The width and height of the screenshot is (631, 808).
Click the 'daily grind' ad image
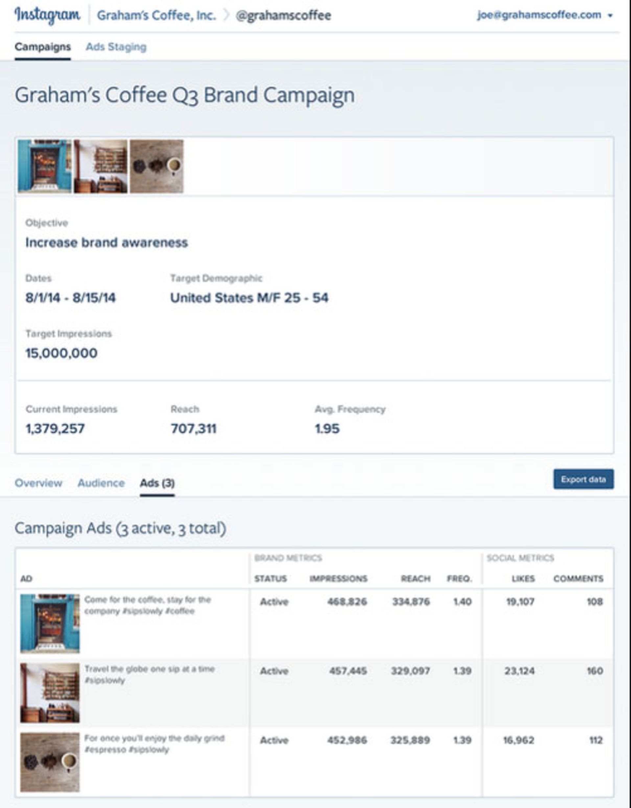[50, 762]
